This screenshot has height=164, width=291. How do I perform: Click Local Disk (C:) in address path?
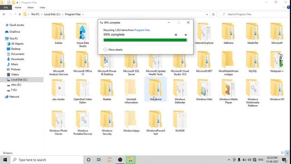tap(52, 14)
